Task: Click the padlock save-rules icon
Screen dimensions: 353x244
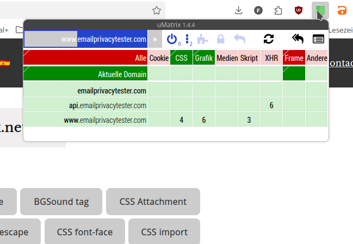Action: coord(220,39)
